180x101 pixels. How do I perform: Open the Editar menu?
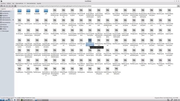pyautogui.click(x=9, y=3)
